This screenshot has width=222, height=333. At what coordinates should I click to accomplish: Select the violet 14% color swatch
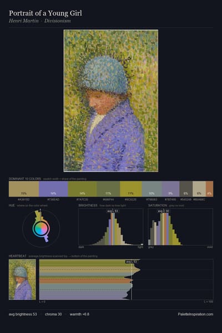tap(53, 189)
